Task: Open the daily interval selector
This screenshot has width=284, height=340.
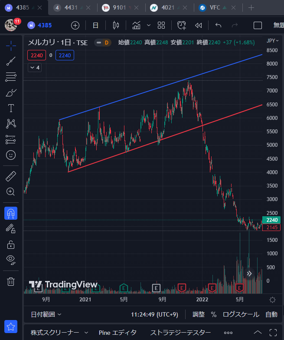Action: tap(95, 25)
